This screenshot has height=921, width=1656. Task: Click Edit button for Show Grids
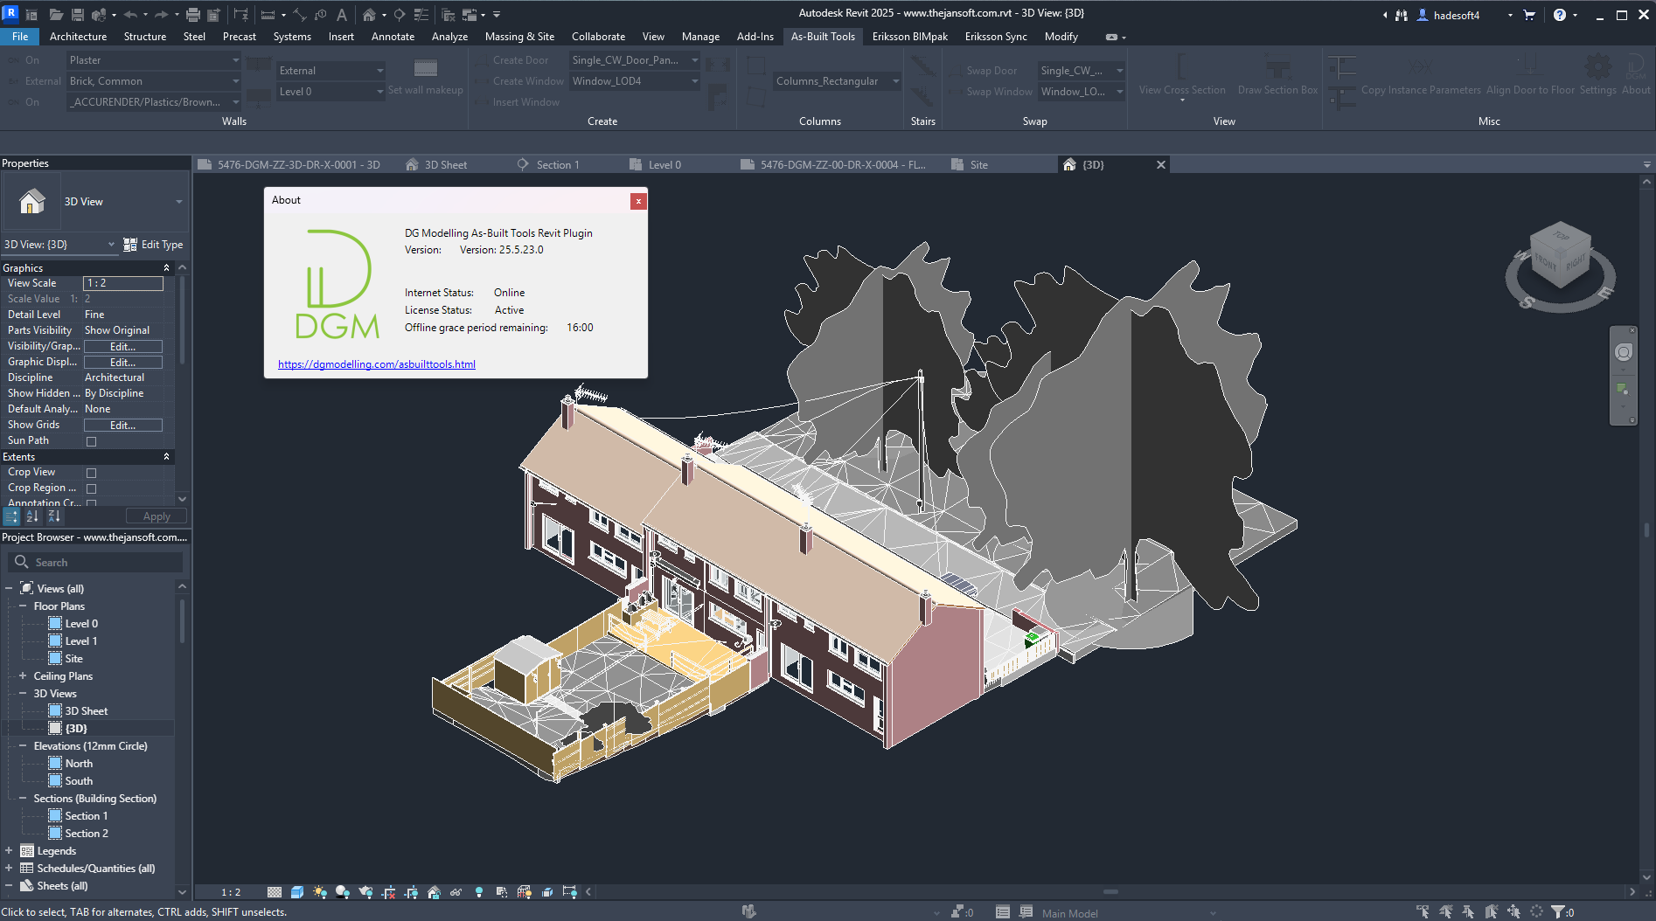[123, 426]
